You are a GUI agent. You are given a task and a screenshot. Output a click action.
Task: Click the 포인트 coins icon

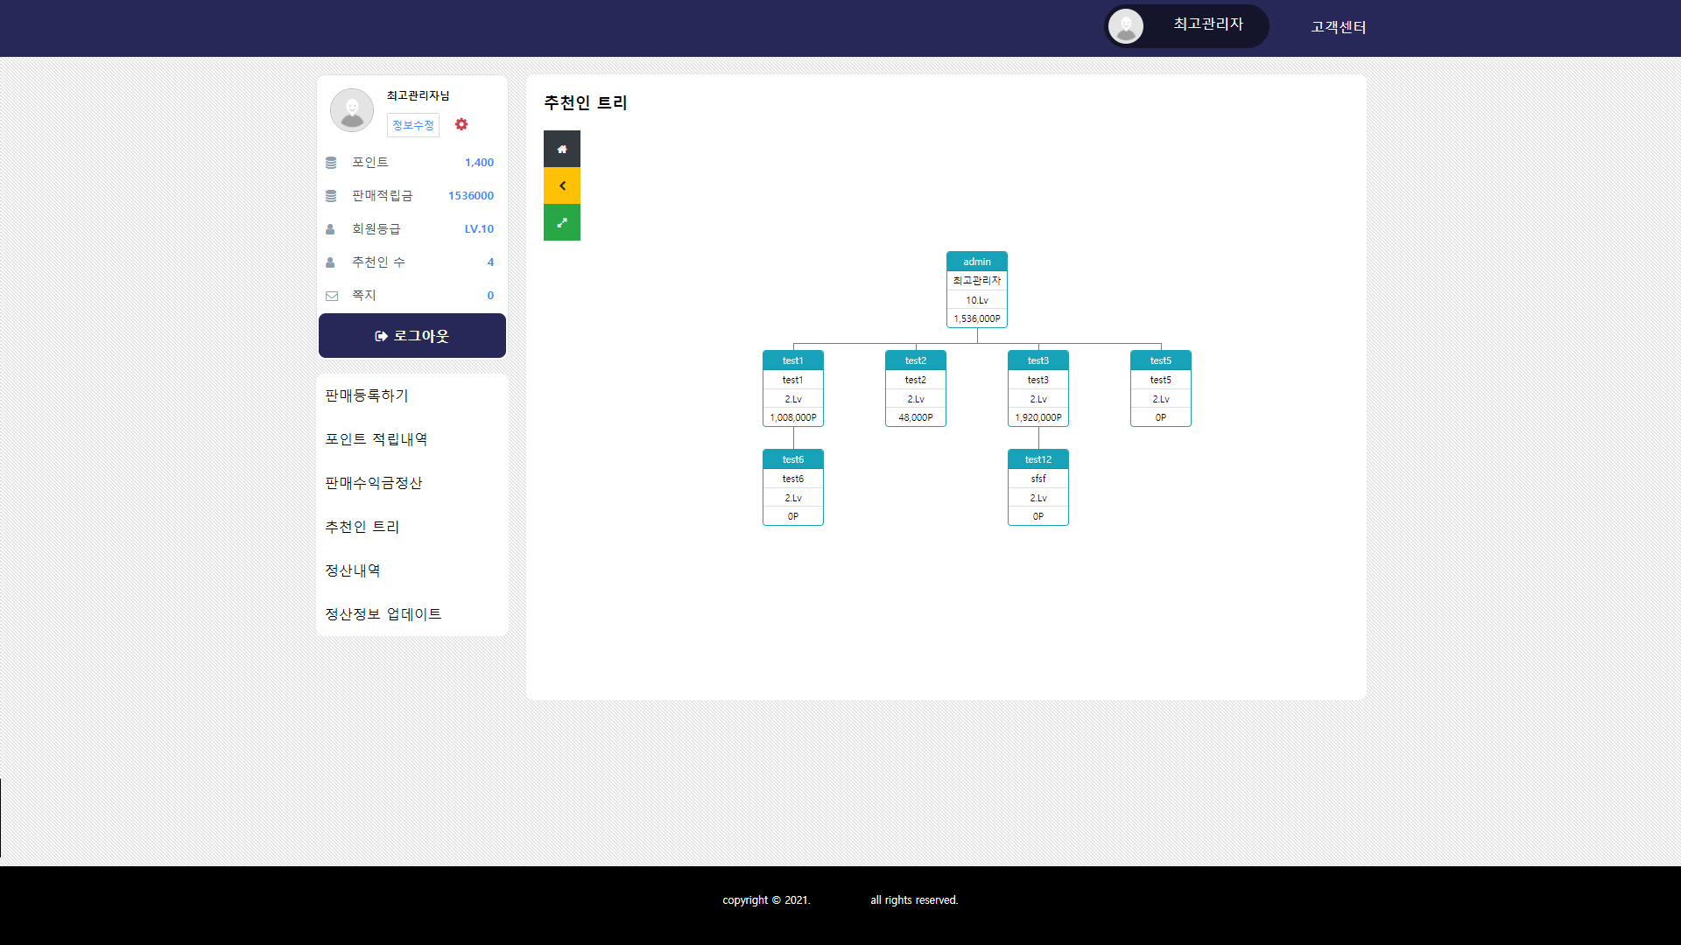pyautogui.click(x=331, y=163)
